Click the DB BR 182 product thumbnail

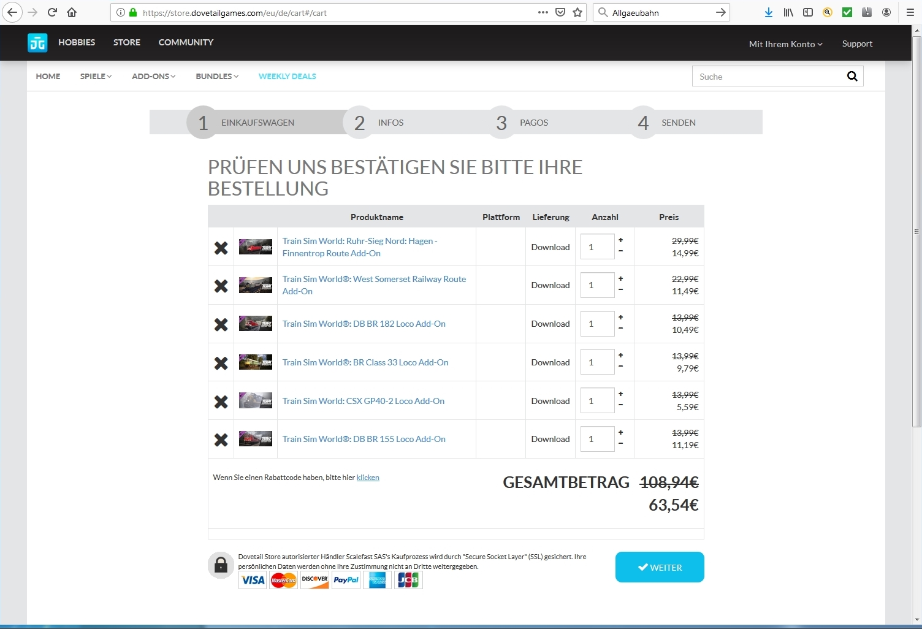[256, 324]
